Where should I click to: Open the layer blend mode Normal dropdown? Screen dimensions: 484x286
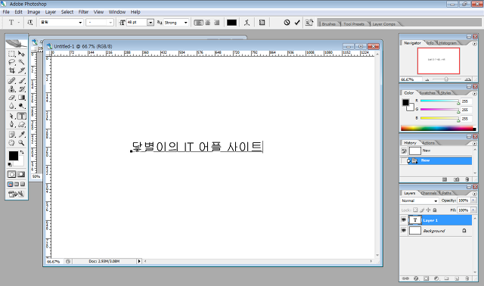pos(436,201)
